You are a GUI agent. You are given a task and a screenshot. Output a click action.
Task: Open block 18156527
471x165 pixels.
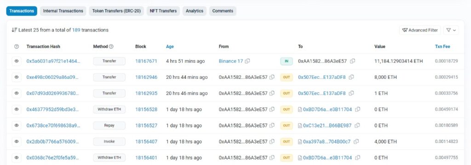coord(146,126)
